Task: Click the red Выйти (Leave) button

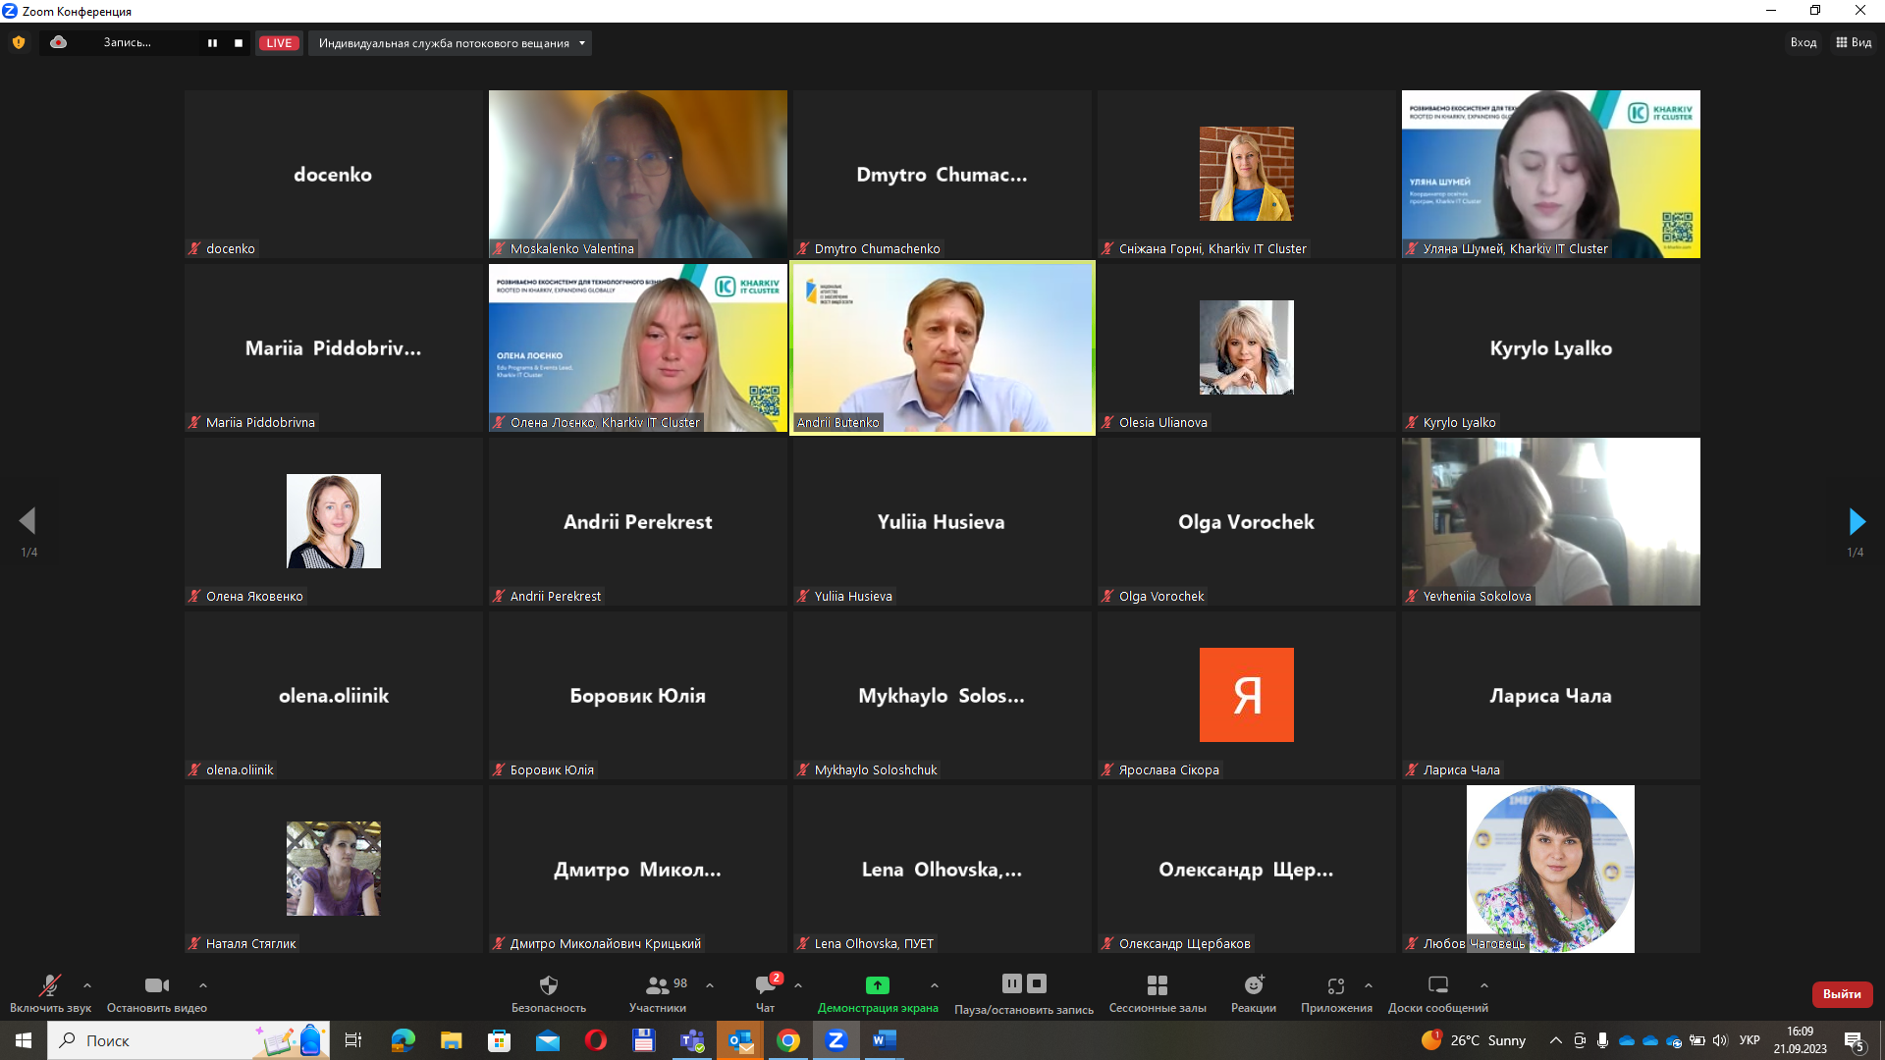Action: click(x=1841, y=994)
